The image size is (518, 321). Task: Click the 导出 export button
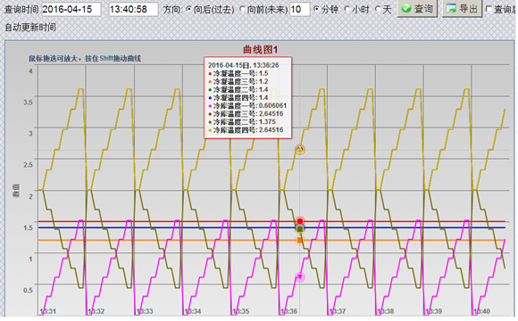click(x=462, y=8)
